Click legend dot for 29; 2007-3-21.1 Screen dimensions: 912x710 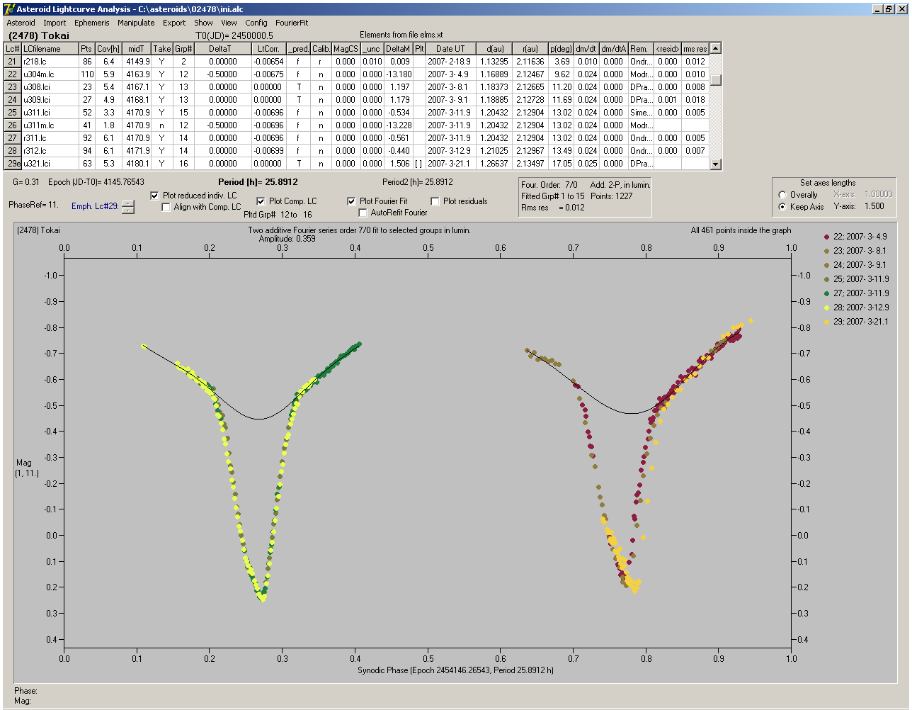pyautogui.click(x=827, y=322)
